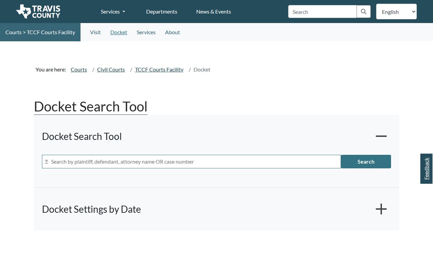Viewport: 433px width, 271px height.
Task: Select the Docket tab
Action: click(x=119, y=32)
